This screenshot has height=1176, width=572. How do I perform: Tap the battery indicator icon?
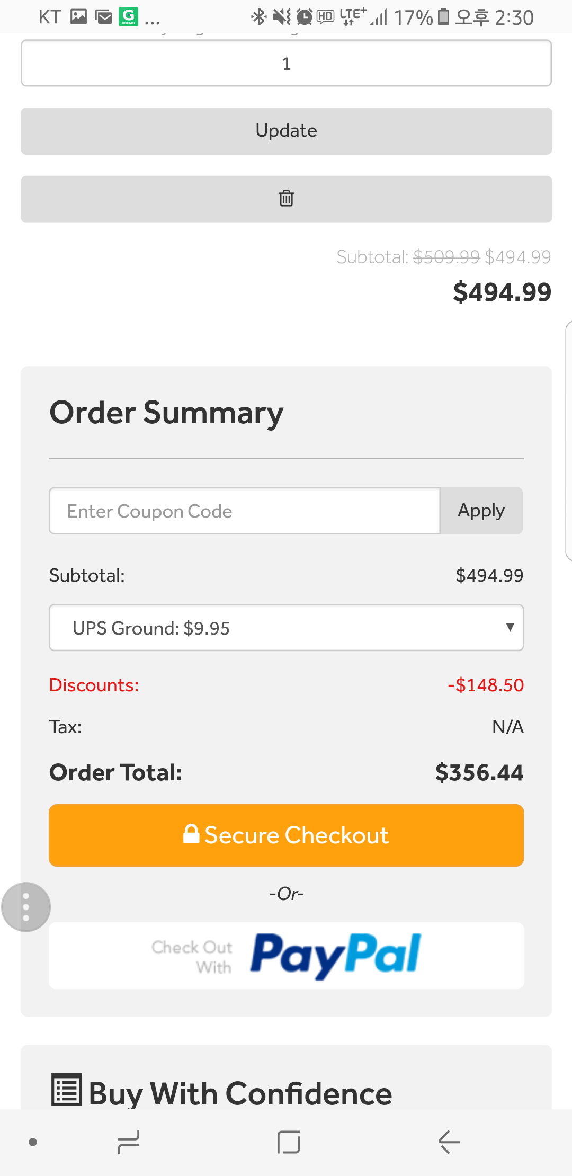(x=444, y=17)
